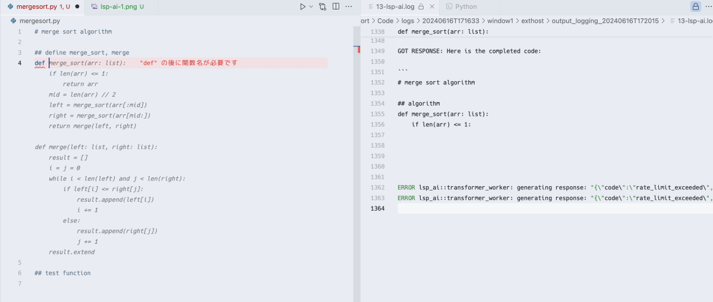Click 'result.extend' ghost text line
713x302 pixels.
[x=72, y=252]
